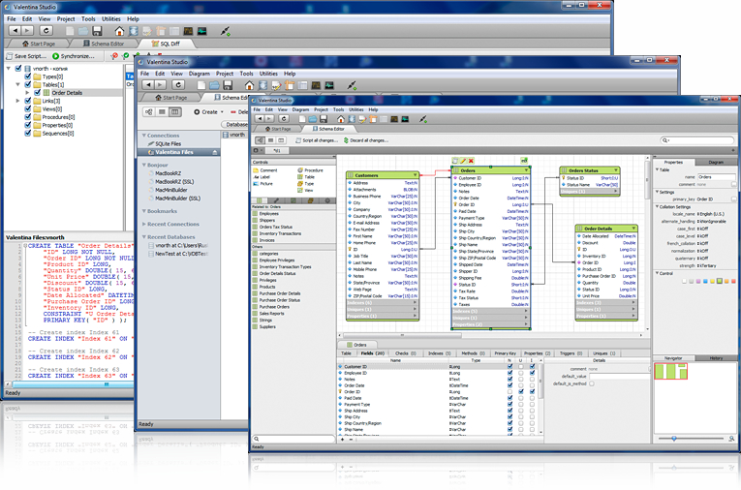Click the Save floppy icon in back SQL Diff window

pyautogui.click(x=97, y=31)
